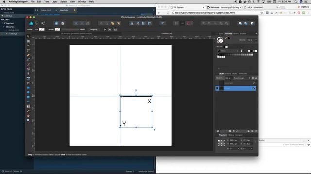Click the Mask Layer icon below Layers

[230, 131]
